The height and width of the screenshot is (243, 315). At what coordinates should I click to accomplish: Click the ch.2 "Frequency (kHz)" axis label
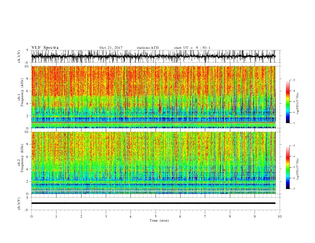(22, 158)
